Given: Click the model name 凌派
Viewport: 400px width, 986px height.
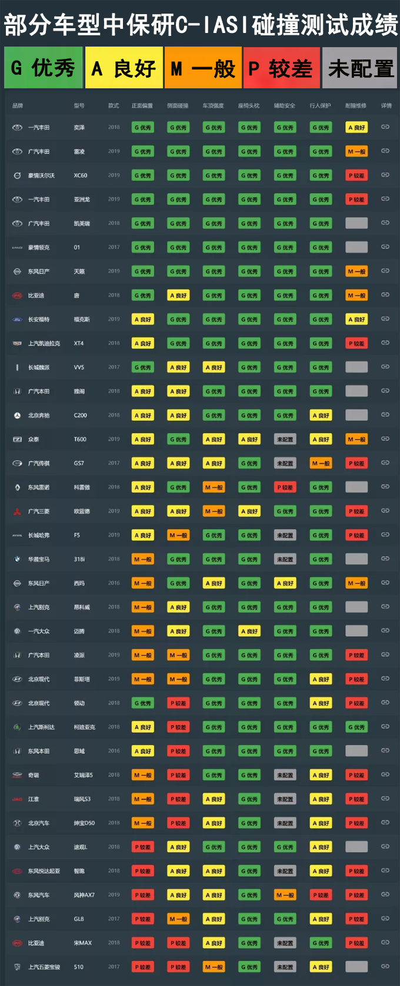Looking at the screenshot, I should coord(79,655).
